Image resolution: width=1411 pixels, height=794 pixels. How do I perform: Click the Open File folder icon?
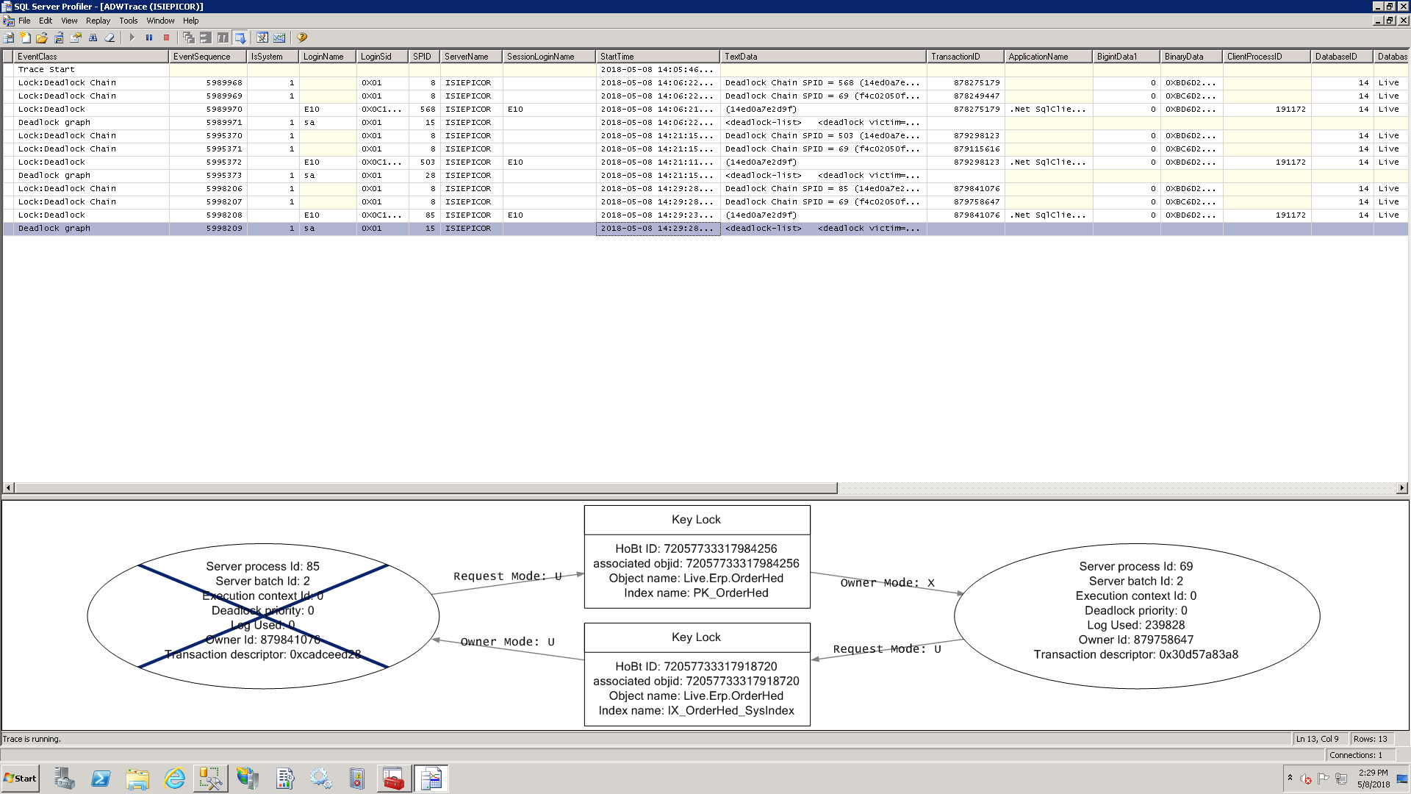(x=42, y=37)
